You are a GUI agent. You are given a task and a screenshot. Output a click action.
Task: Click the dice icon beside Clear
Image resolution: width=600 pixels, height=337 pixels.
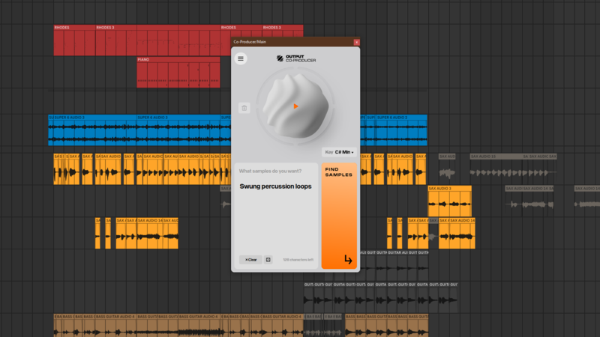268,260
